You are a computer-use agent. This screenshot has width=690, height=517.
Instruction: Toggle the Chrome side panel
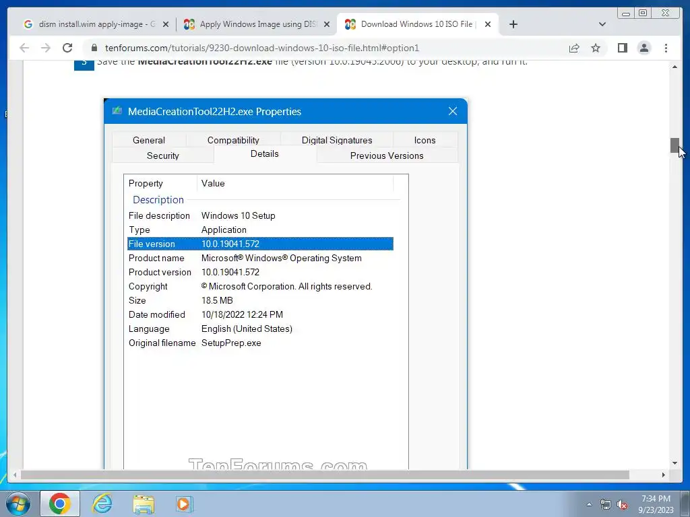(x=622, y=48)
